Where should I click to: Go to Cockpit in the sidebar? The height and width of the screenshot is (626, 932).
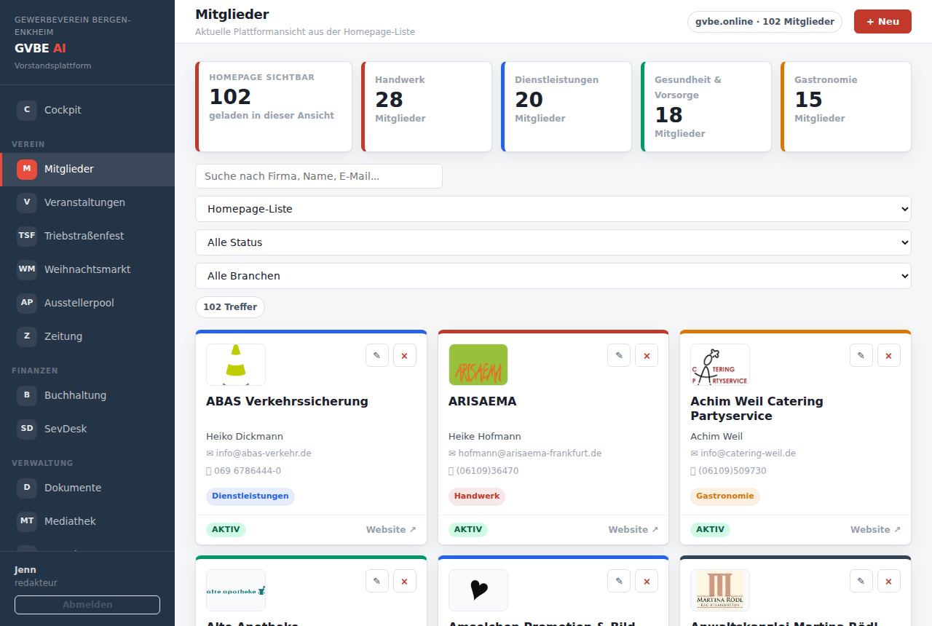[87, 110]
